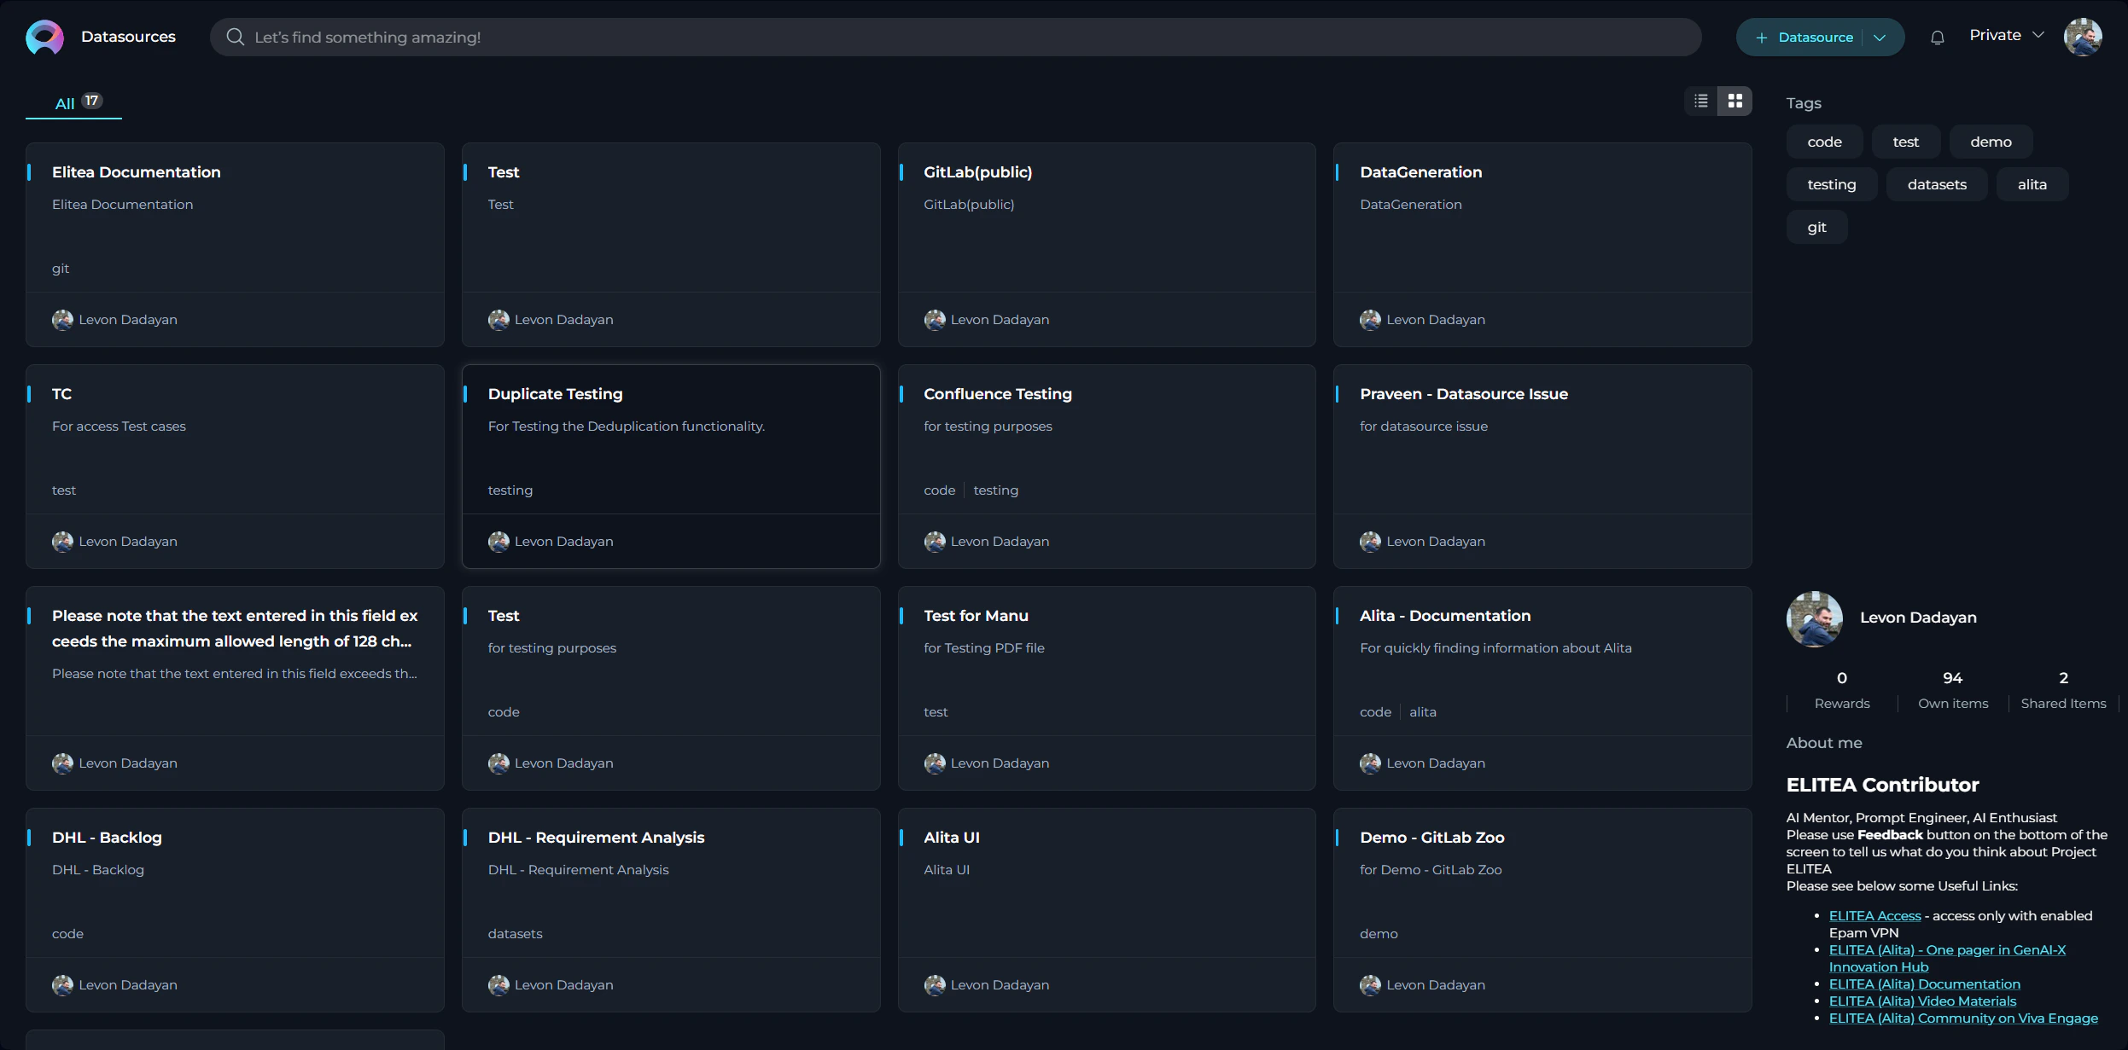Open the ELITEA Access link
2128x1050 pixels.
1874,914
